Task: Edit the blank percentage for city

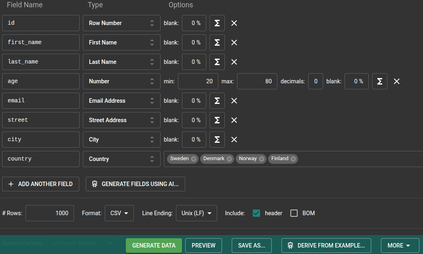Action: (x=194, y=140)
